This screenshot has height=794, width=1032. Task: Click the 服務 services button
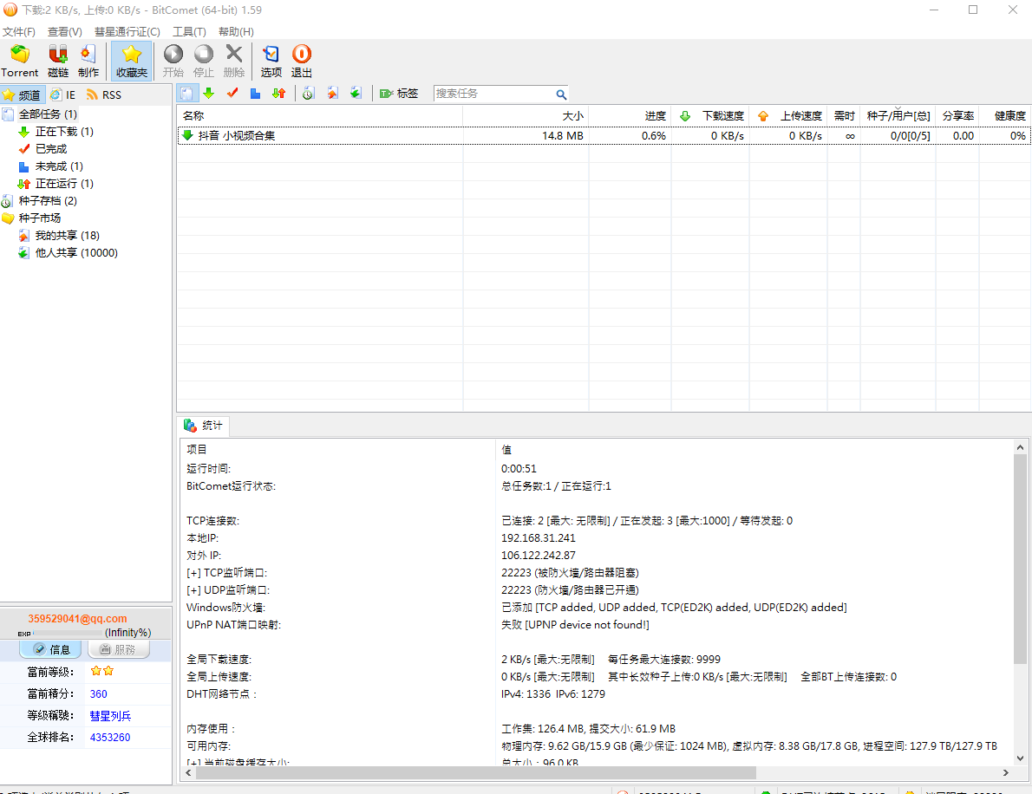[118, 649]
